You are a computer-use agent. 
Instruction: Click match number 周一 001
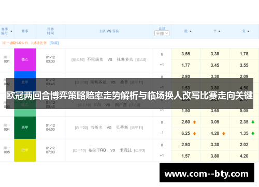click(7, 59)
